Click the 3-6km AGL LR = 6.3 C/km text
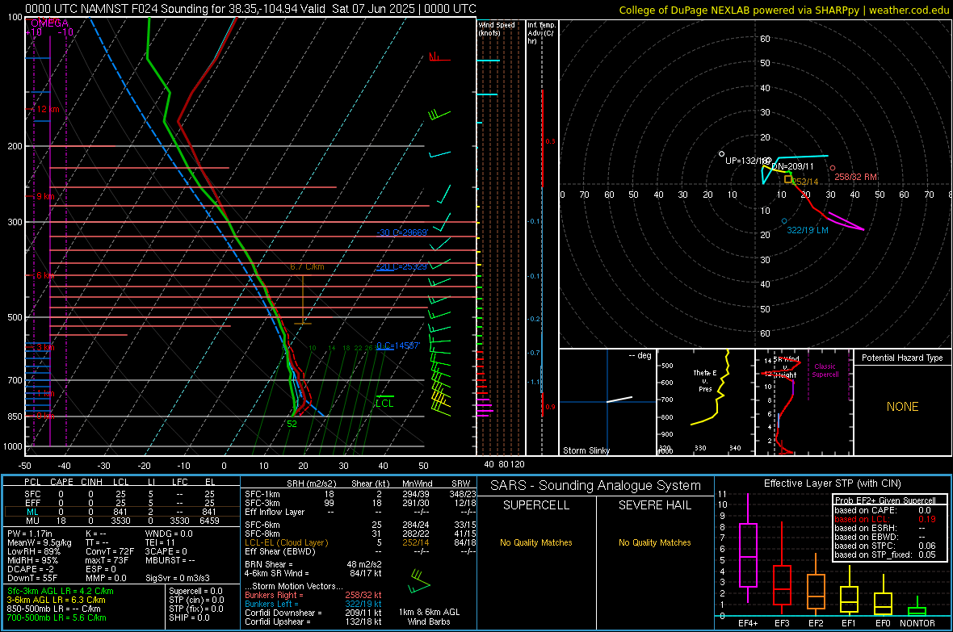 pos(57,600)
